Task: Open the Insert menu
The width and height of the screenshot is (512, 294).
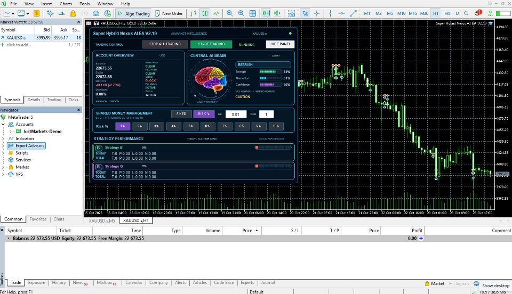Action: [46, 4]
